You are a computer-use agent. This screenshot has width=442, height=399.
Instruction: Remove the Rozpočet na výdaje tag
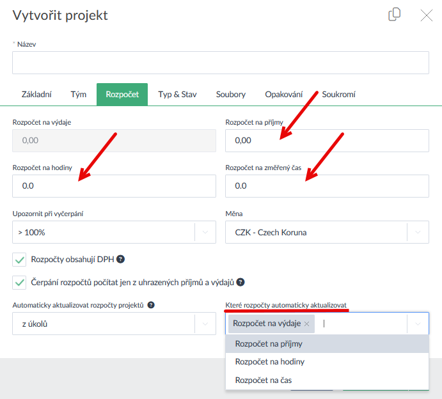[x=307, y=324]
